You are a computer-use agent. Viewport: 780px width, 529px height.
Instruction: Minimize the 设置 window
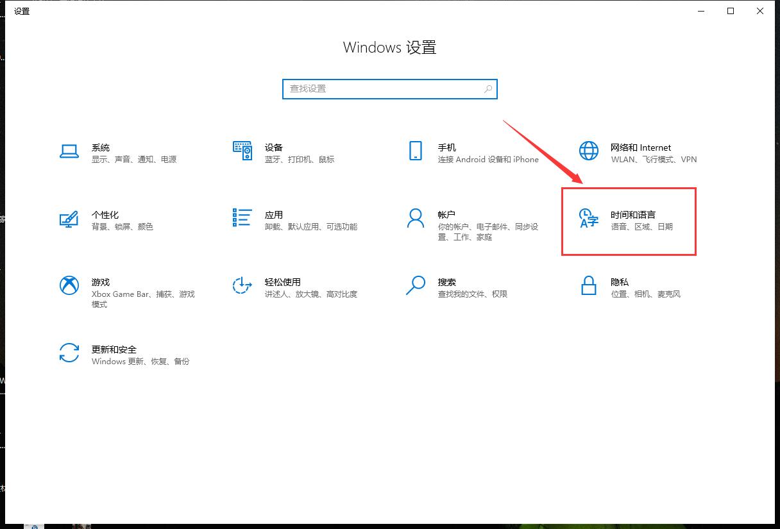[701, 11]
